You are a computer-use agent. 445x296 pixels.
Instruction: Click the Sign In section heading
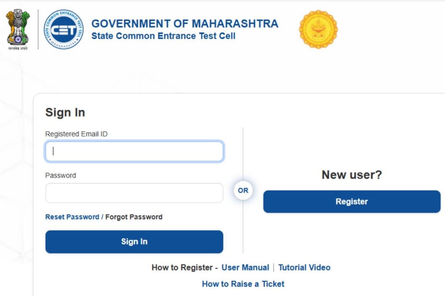coord(65,112)
